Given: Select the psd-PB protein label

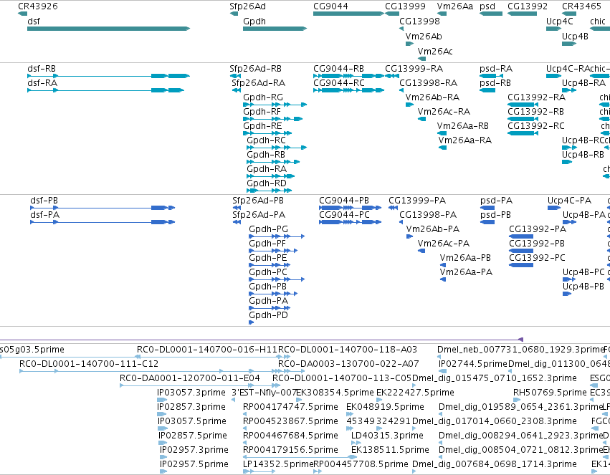Looking at the screenshot, I should click(x=495, y=215).
